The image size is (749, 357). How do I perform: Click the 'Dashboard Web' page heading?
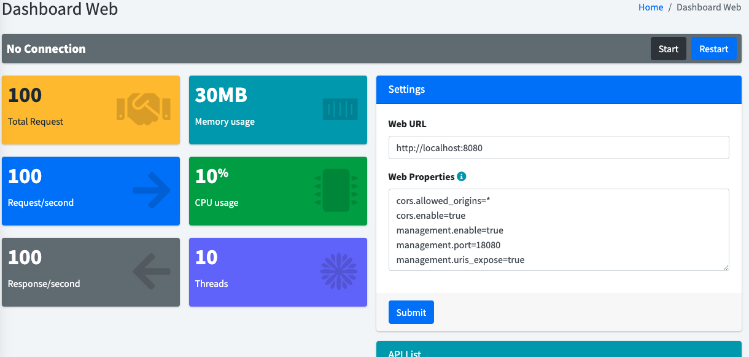(x=60, y=9)
